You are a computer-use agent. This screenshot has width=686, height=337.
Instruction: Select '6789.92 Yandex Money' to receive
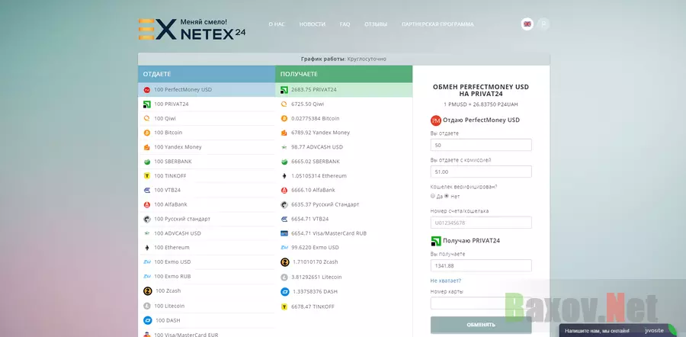(x=344, y=133)
